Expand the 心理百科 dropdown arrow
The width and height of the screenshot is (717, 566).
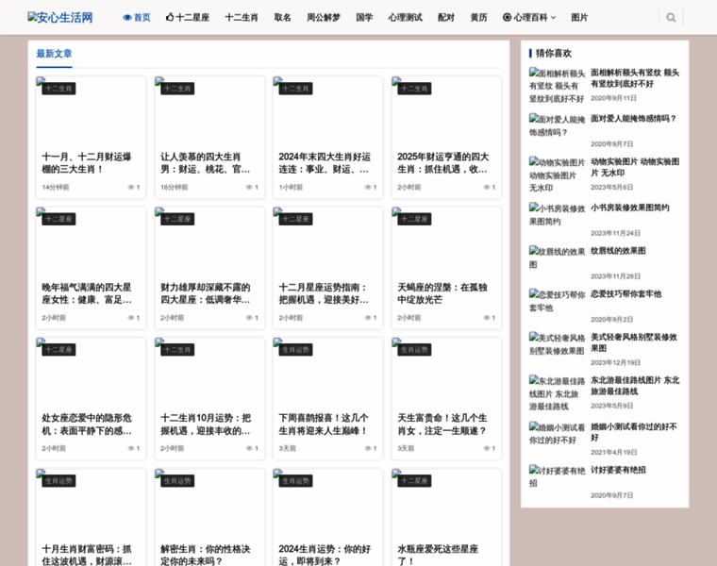(x=554, y=17)
